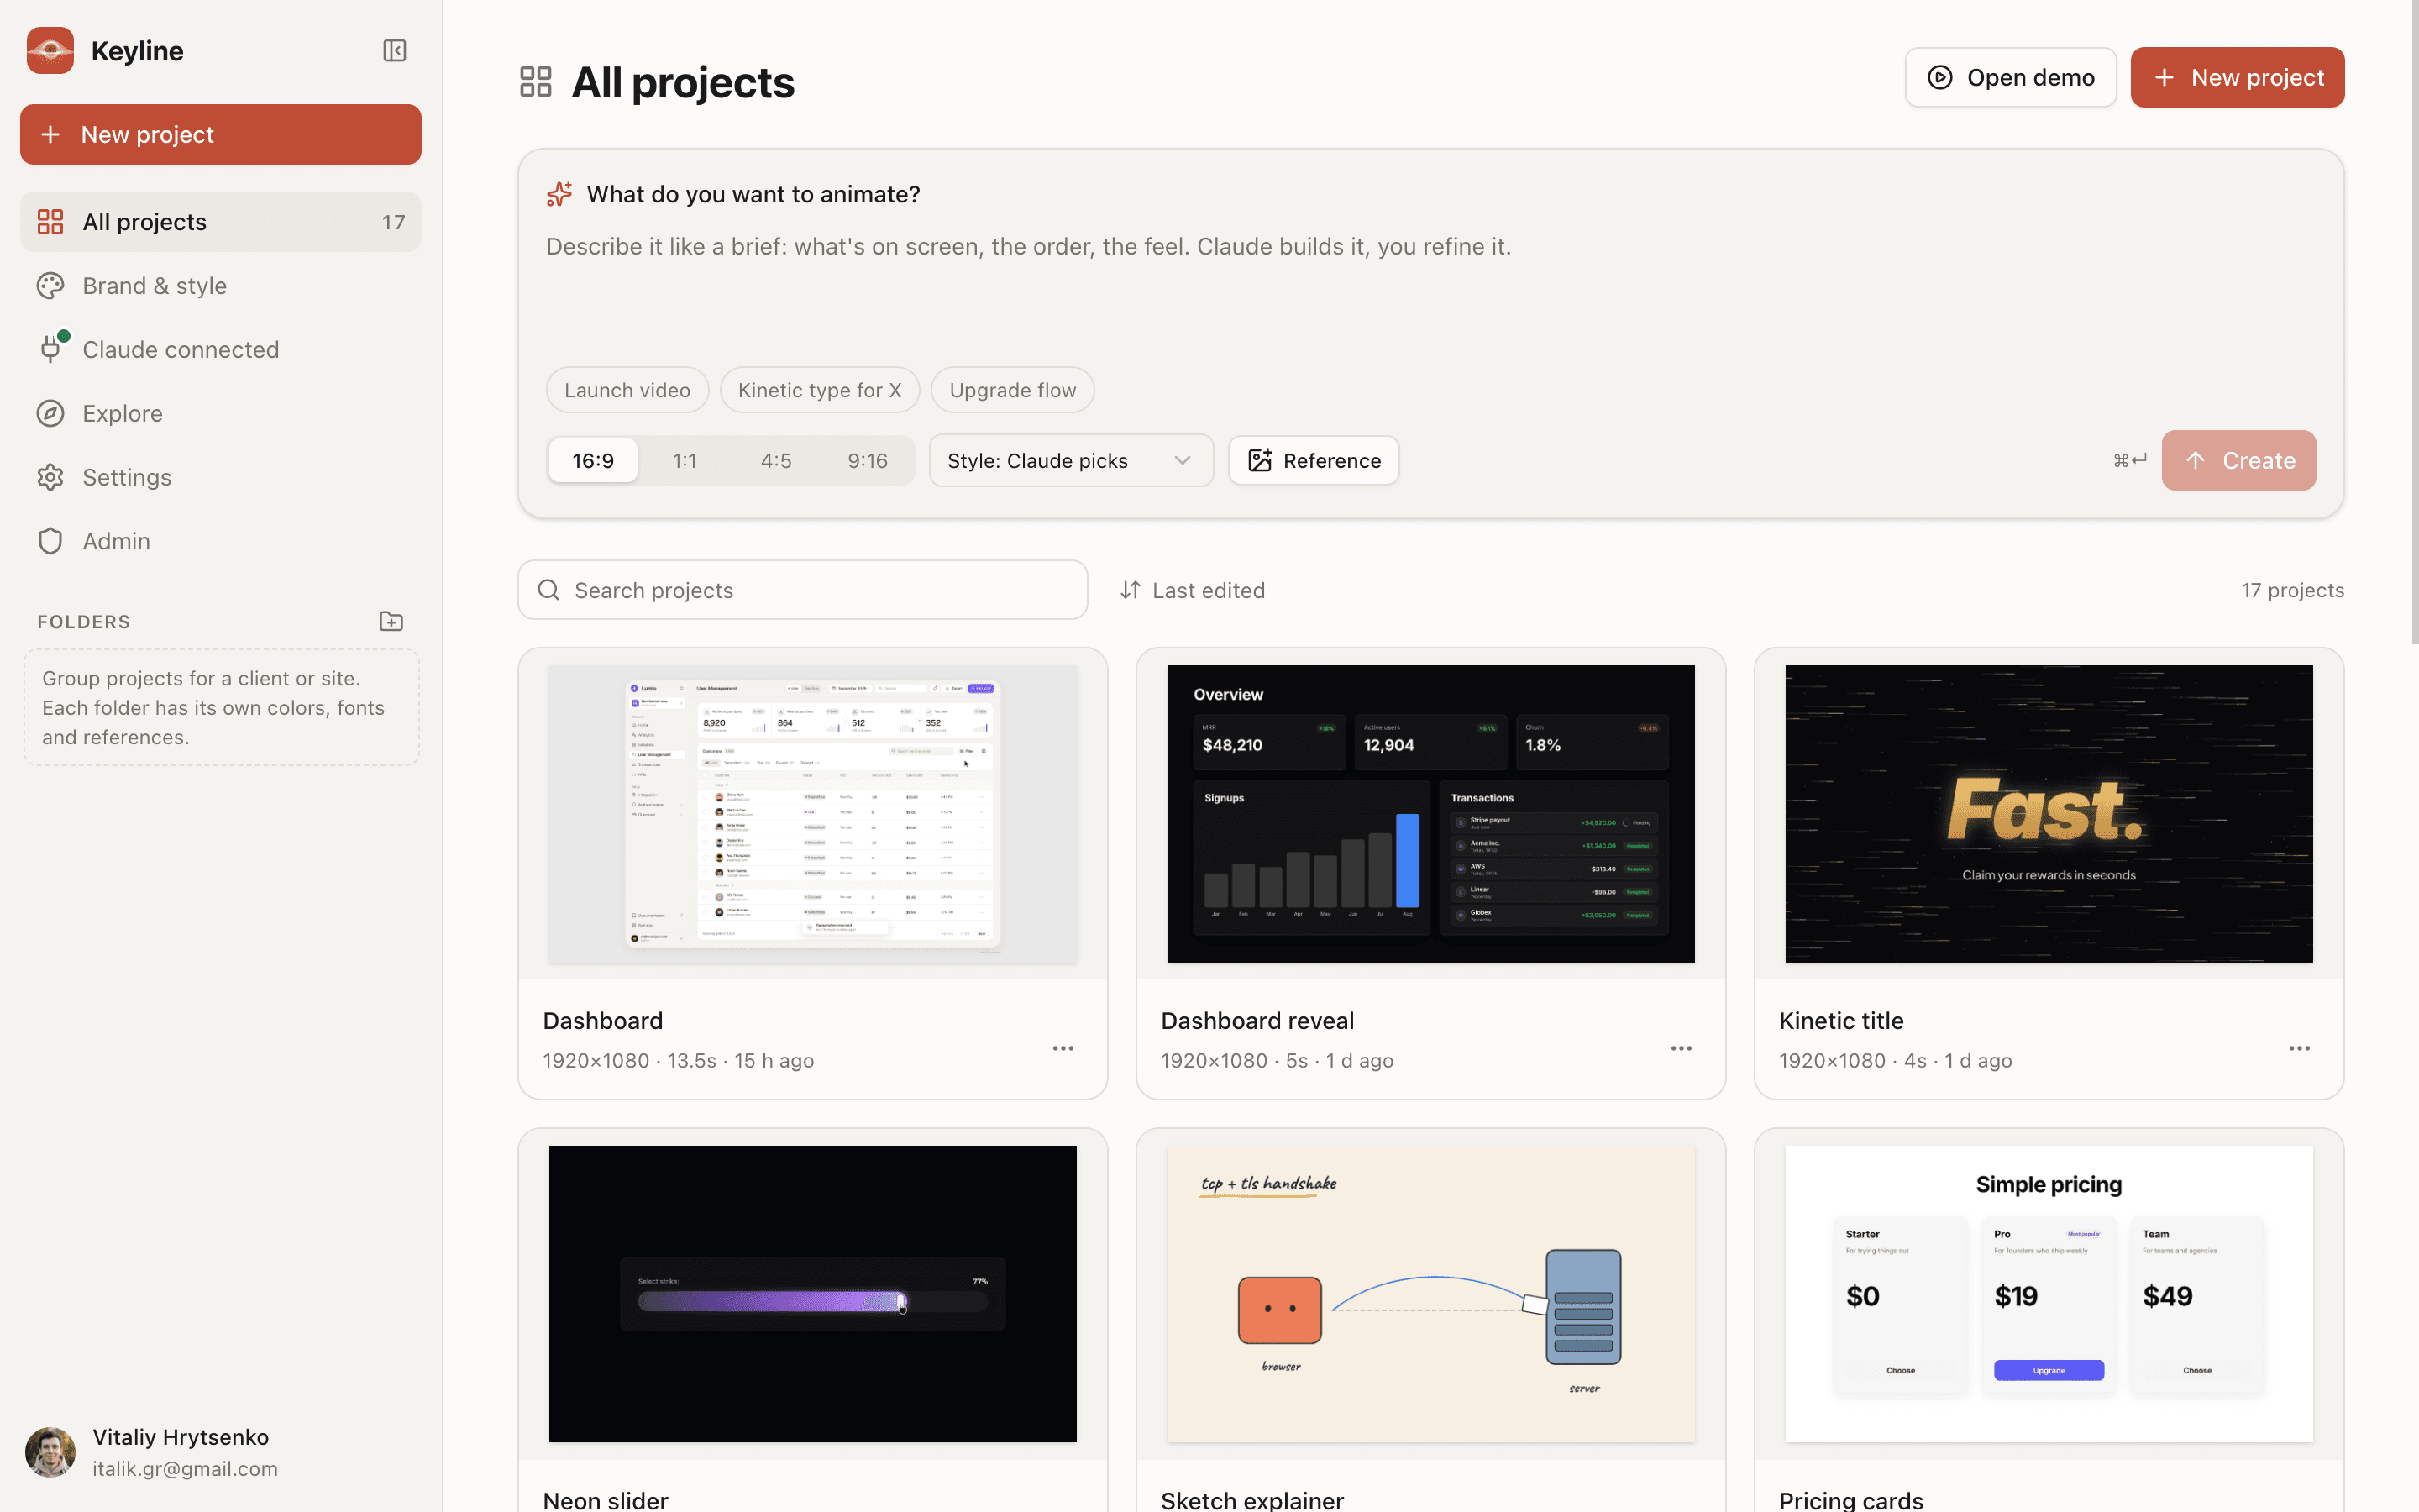Screen dimensions: 2419x1512
Task: Click the grid icon beside All projects heading
Action: [x=536, y=82]
